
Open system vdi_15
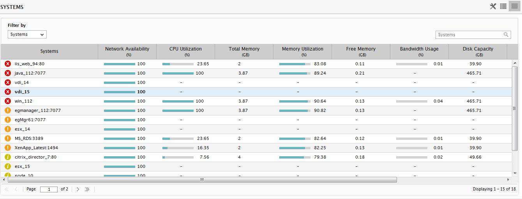[22, 92]
